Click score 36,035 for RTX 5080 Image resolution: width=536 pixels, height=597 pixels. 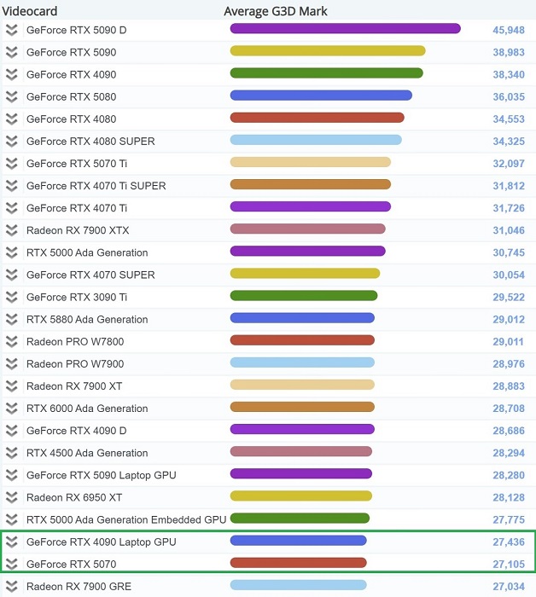(509, 96)
